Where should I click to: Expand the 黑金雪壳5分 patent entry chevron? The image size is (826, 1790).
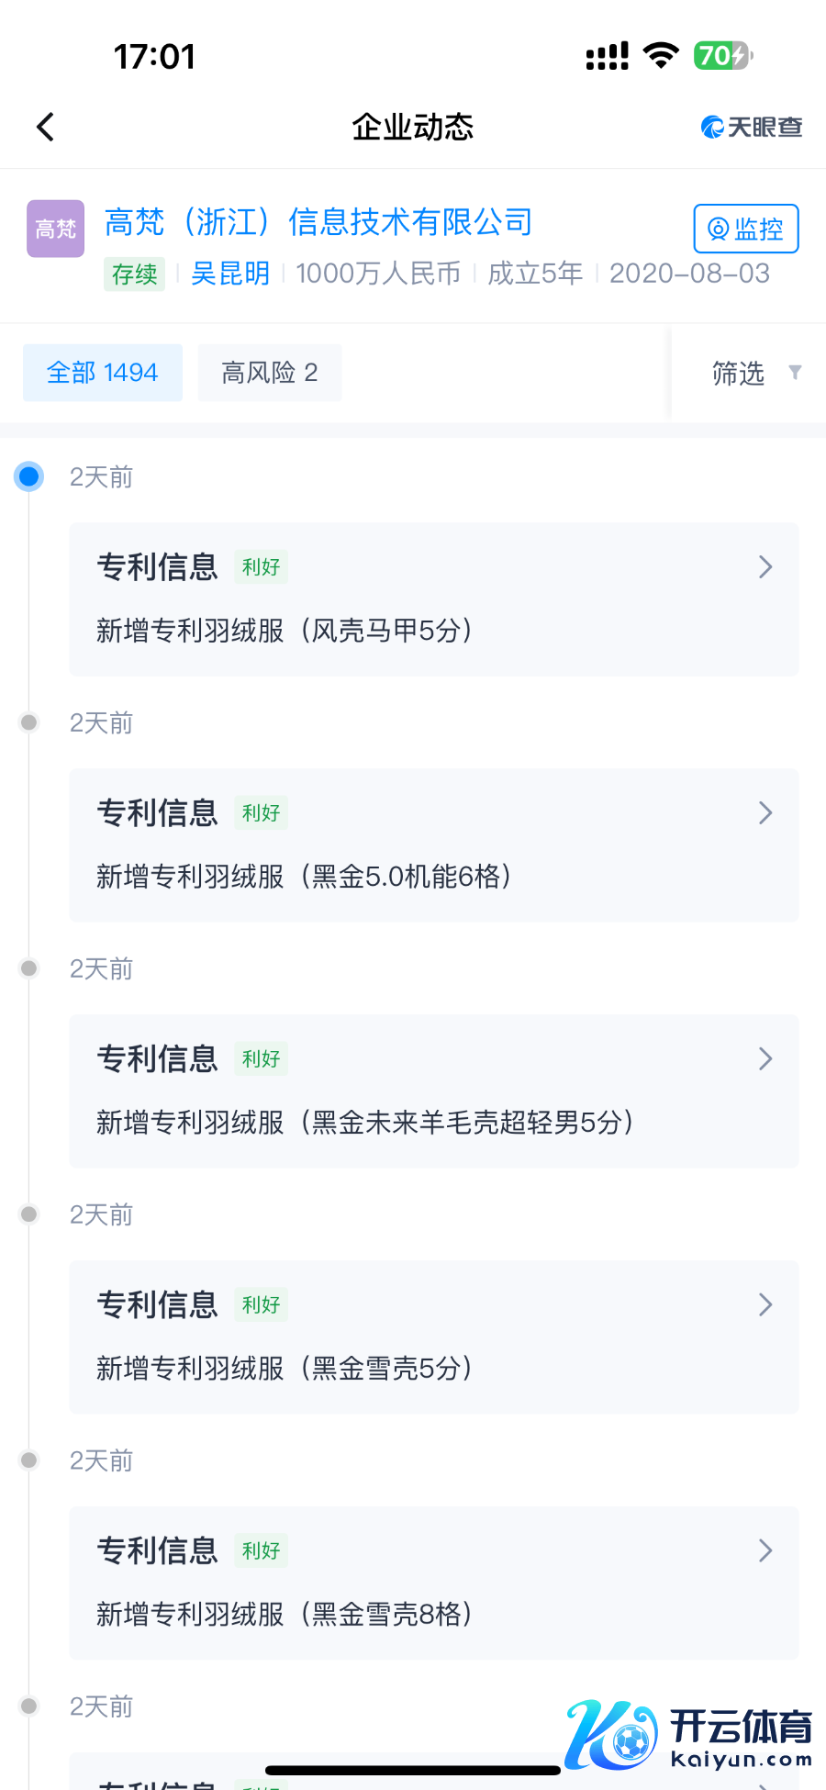tap(765, 1305)
